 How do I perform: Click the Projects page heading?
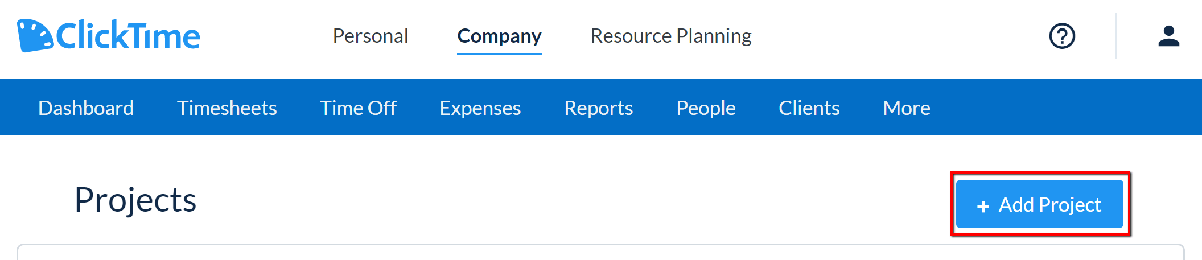click(x=135, y=200)
